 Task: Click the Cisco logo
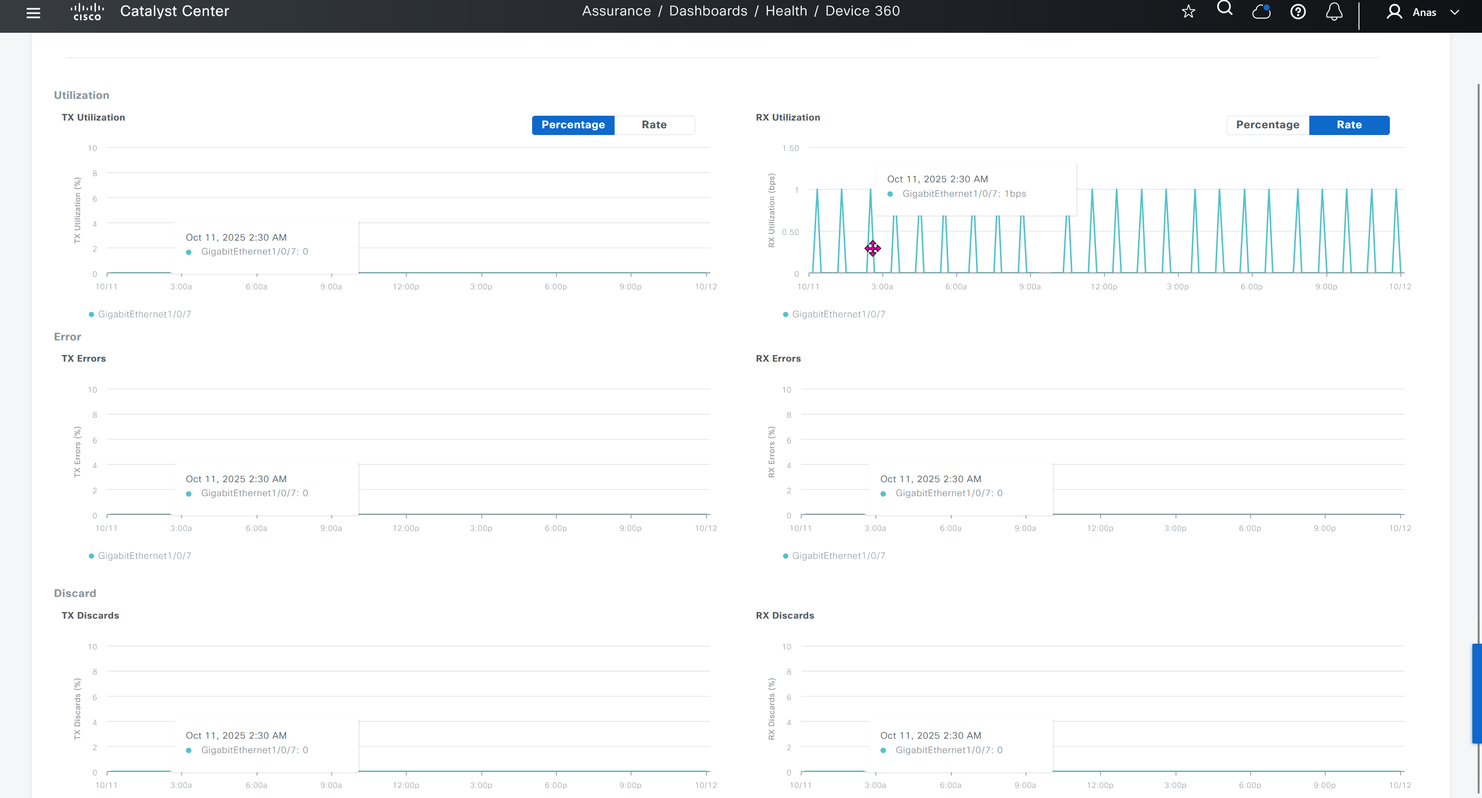tap(87, 12)
